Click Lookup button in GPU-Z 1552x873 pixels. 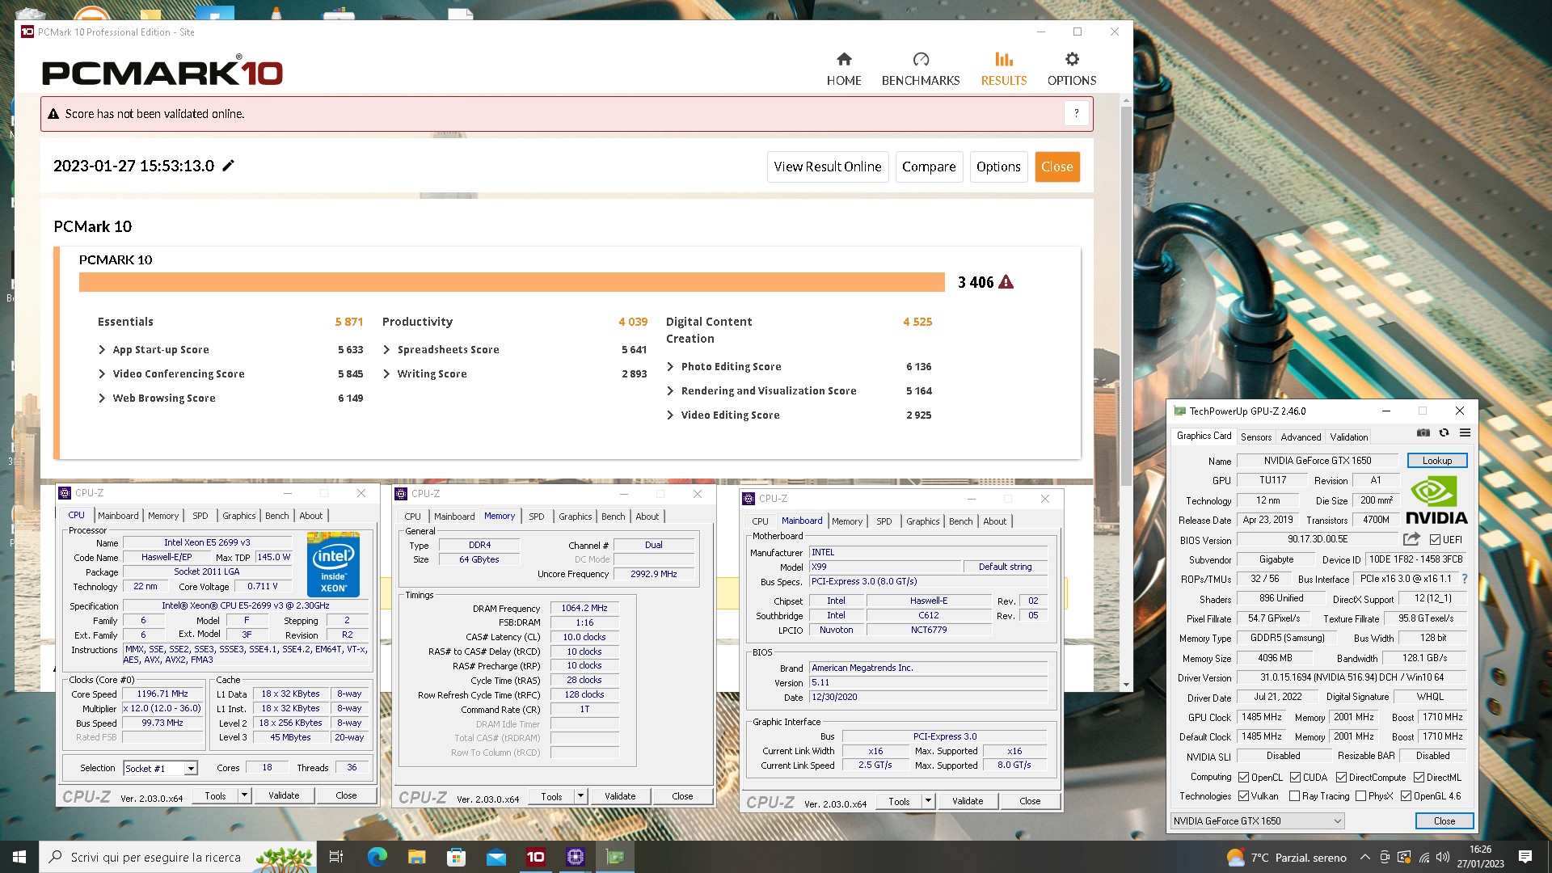tap(1437, 461)
